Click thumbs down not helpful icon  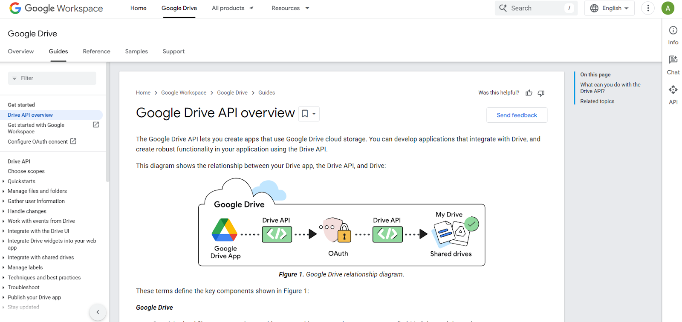coord(541,93)
